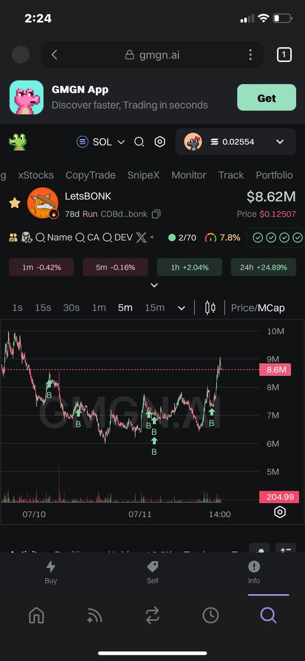Open the Track tab
This screenshot has height=661, width=305.
(x=231, y=175)
